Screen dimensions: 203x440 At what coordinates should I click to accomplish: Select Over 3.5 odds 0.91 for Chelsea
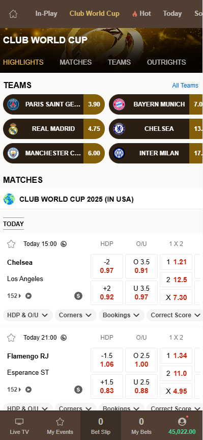[141, 266]
